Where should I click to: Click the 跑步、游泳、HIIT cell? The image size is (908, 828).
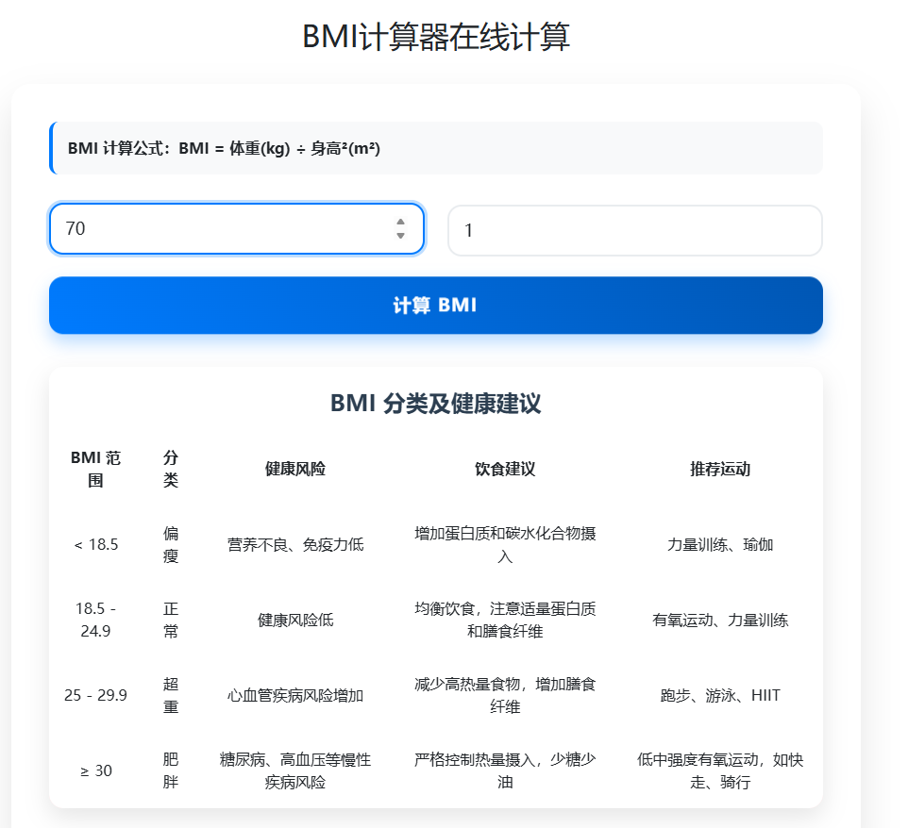720,695
